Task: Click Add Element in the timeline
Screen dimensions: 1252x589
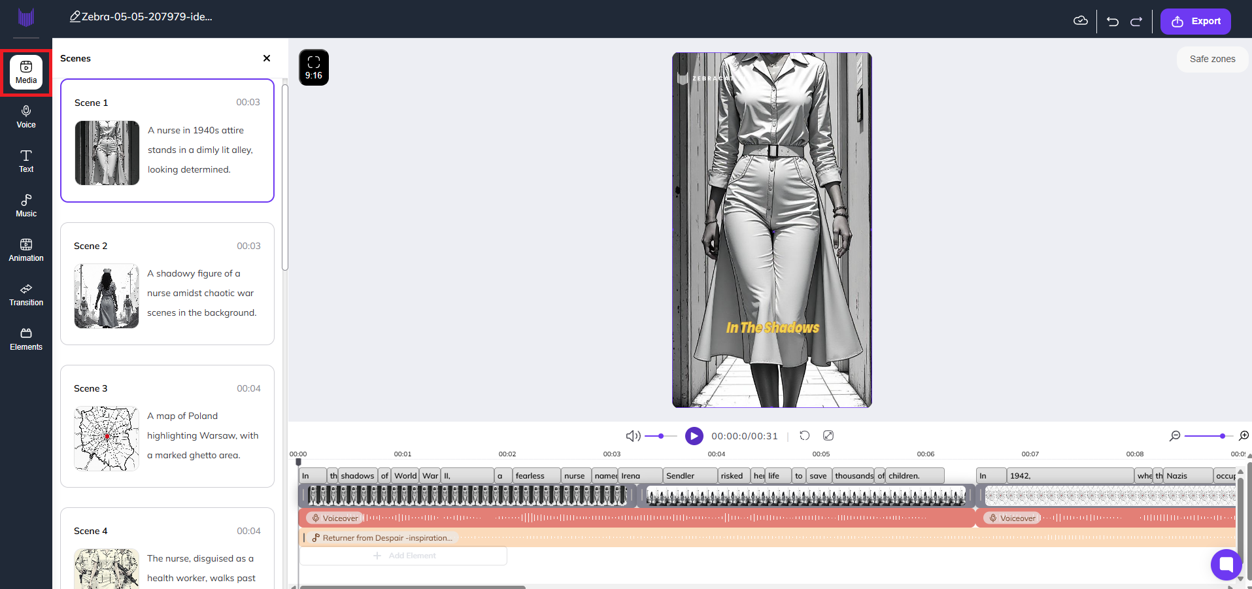Action: [404, 556]
